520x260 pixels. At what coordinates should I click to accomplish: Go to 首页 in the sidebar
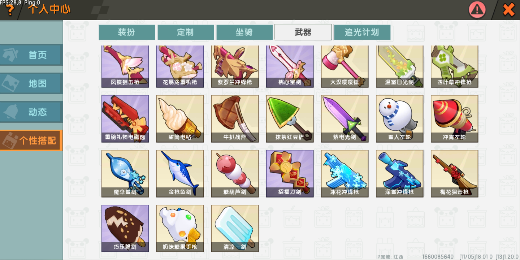(x=31, y=55)
